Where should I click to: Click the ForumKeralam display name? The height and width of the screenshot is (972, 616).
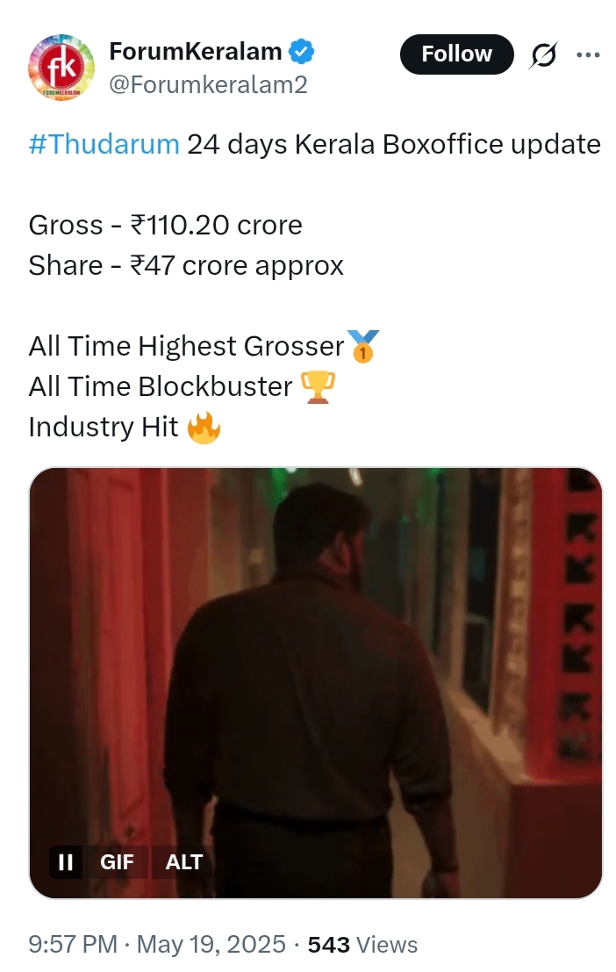(x=195, y=52)
